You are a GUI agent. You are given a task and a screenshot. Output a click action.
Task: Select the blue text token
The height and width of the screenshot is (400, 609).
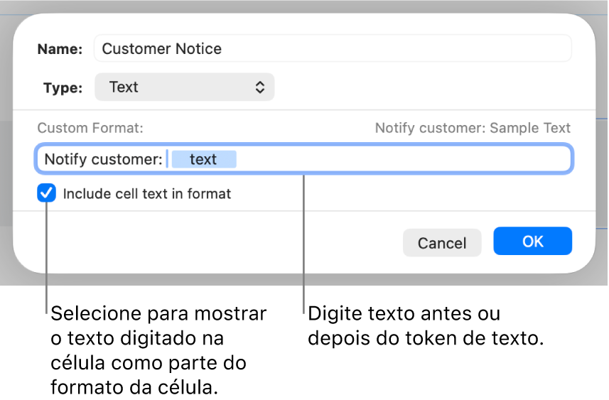(x=203, y=159)
